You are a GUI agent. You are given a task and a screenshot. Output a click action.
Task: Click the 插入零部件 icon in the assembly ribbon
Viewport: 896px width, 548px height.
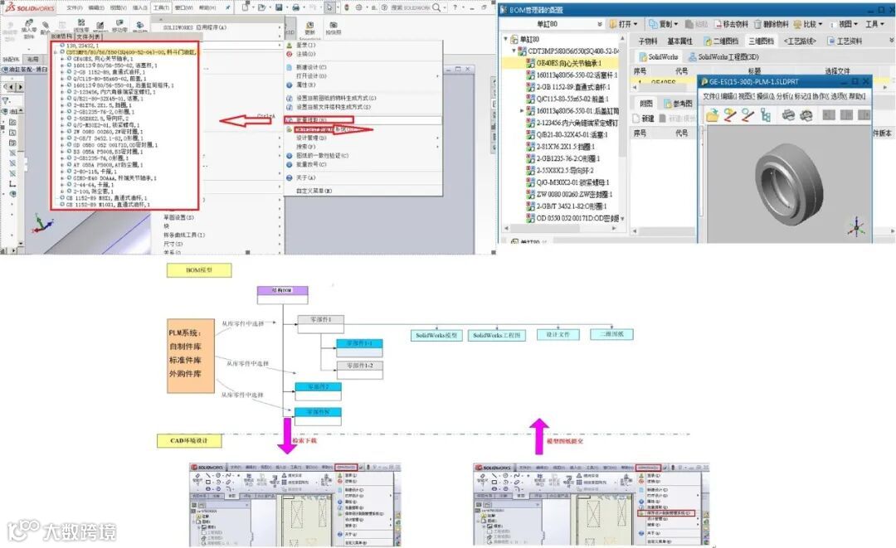click(28, 25)
